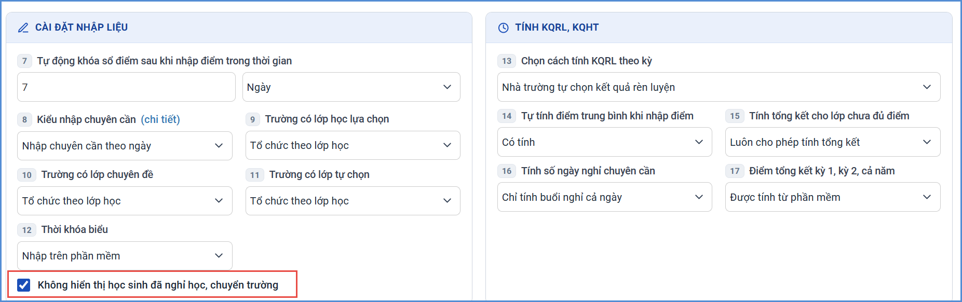Open the Ngày time unit dropdown
The image size is (962, 302).
point(351,87)
